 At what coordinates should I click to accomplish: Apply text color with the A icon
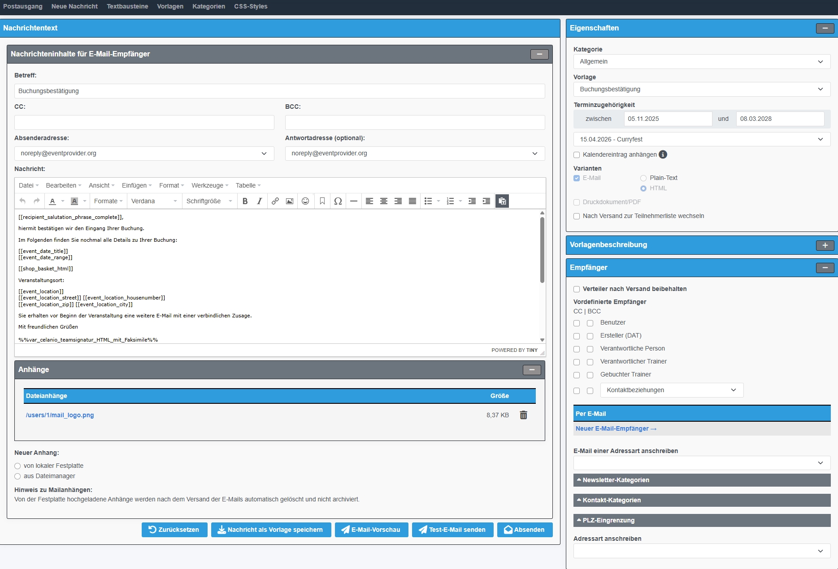pyautogui.click(x=52, y=201)
